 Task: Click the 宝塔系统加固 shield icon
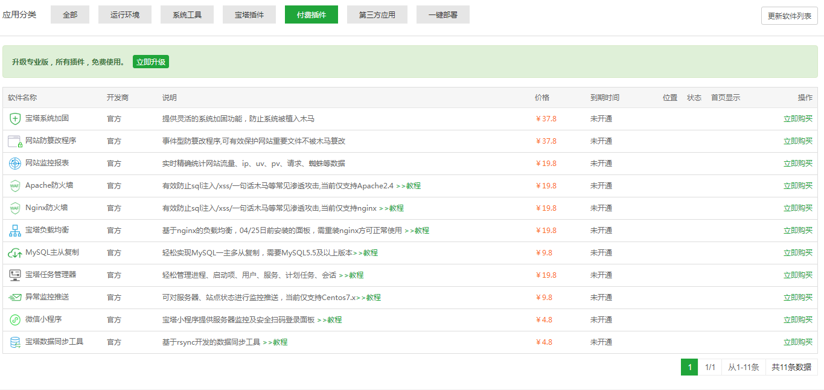point(15,119)
